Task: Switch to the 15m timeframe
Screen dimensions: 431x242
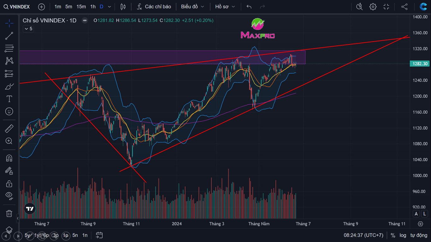Action: click(81, 7)
